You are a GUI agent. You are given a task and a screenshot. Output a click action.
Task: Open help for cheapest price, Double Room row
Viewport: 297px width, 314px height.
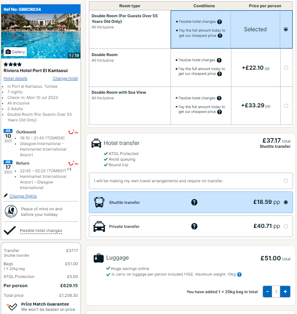219,74
